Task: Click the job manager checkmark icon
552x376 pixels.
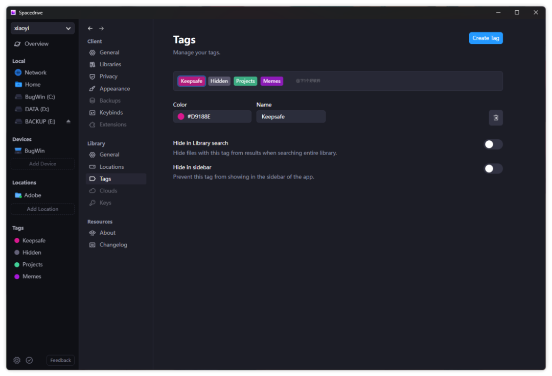Action: [x=29, y=360]
